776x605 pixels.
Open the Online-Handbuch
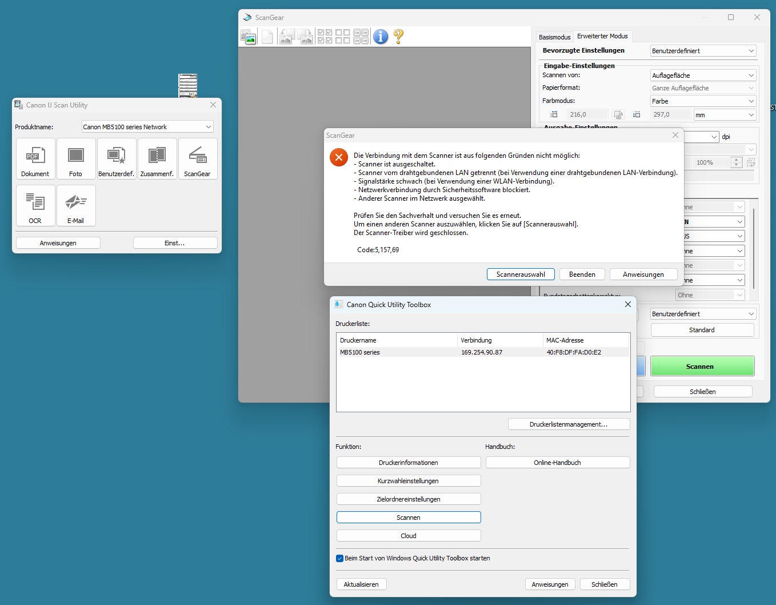[558, 463]
